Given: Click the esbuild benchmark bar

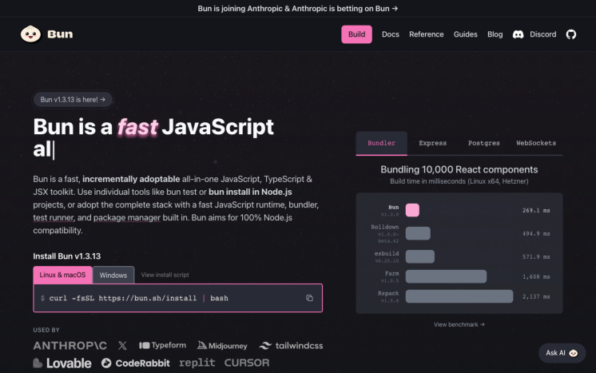Looking at the screenshot, I should (x=420, y=256).
